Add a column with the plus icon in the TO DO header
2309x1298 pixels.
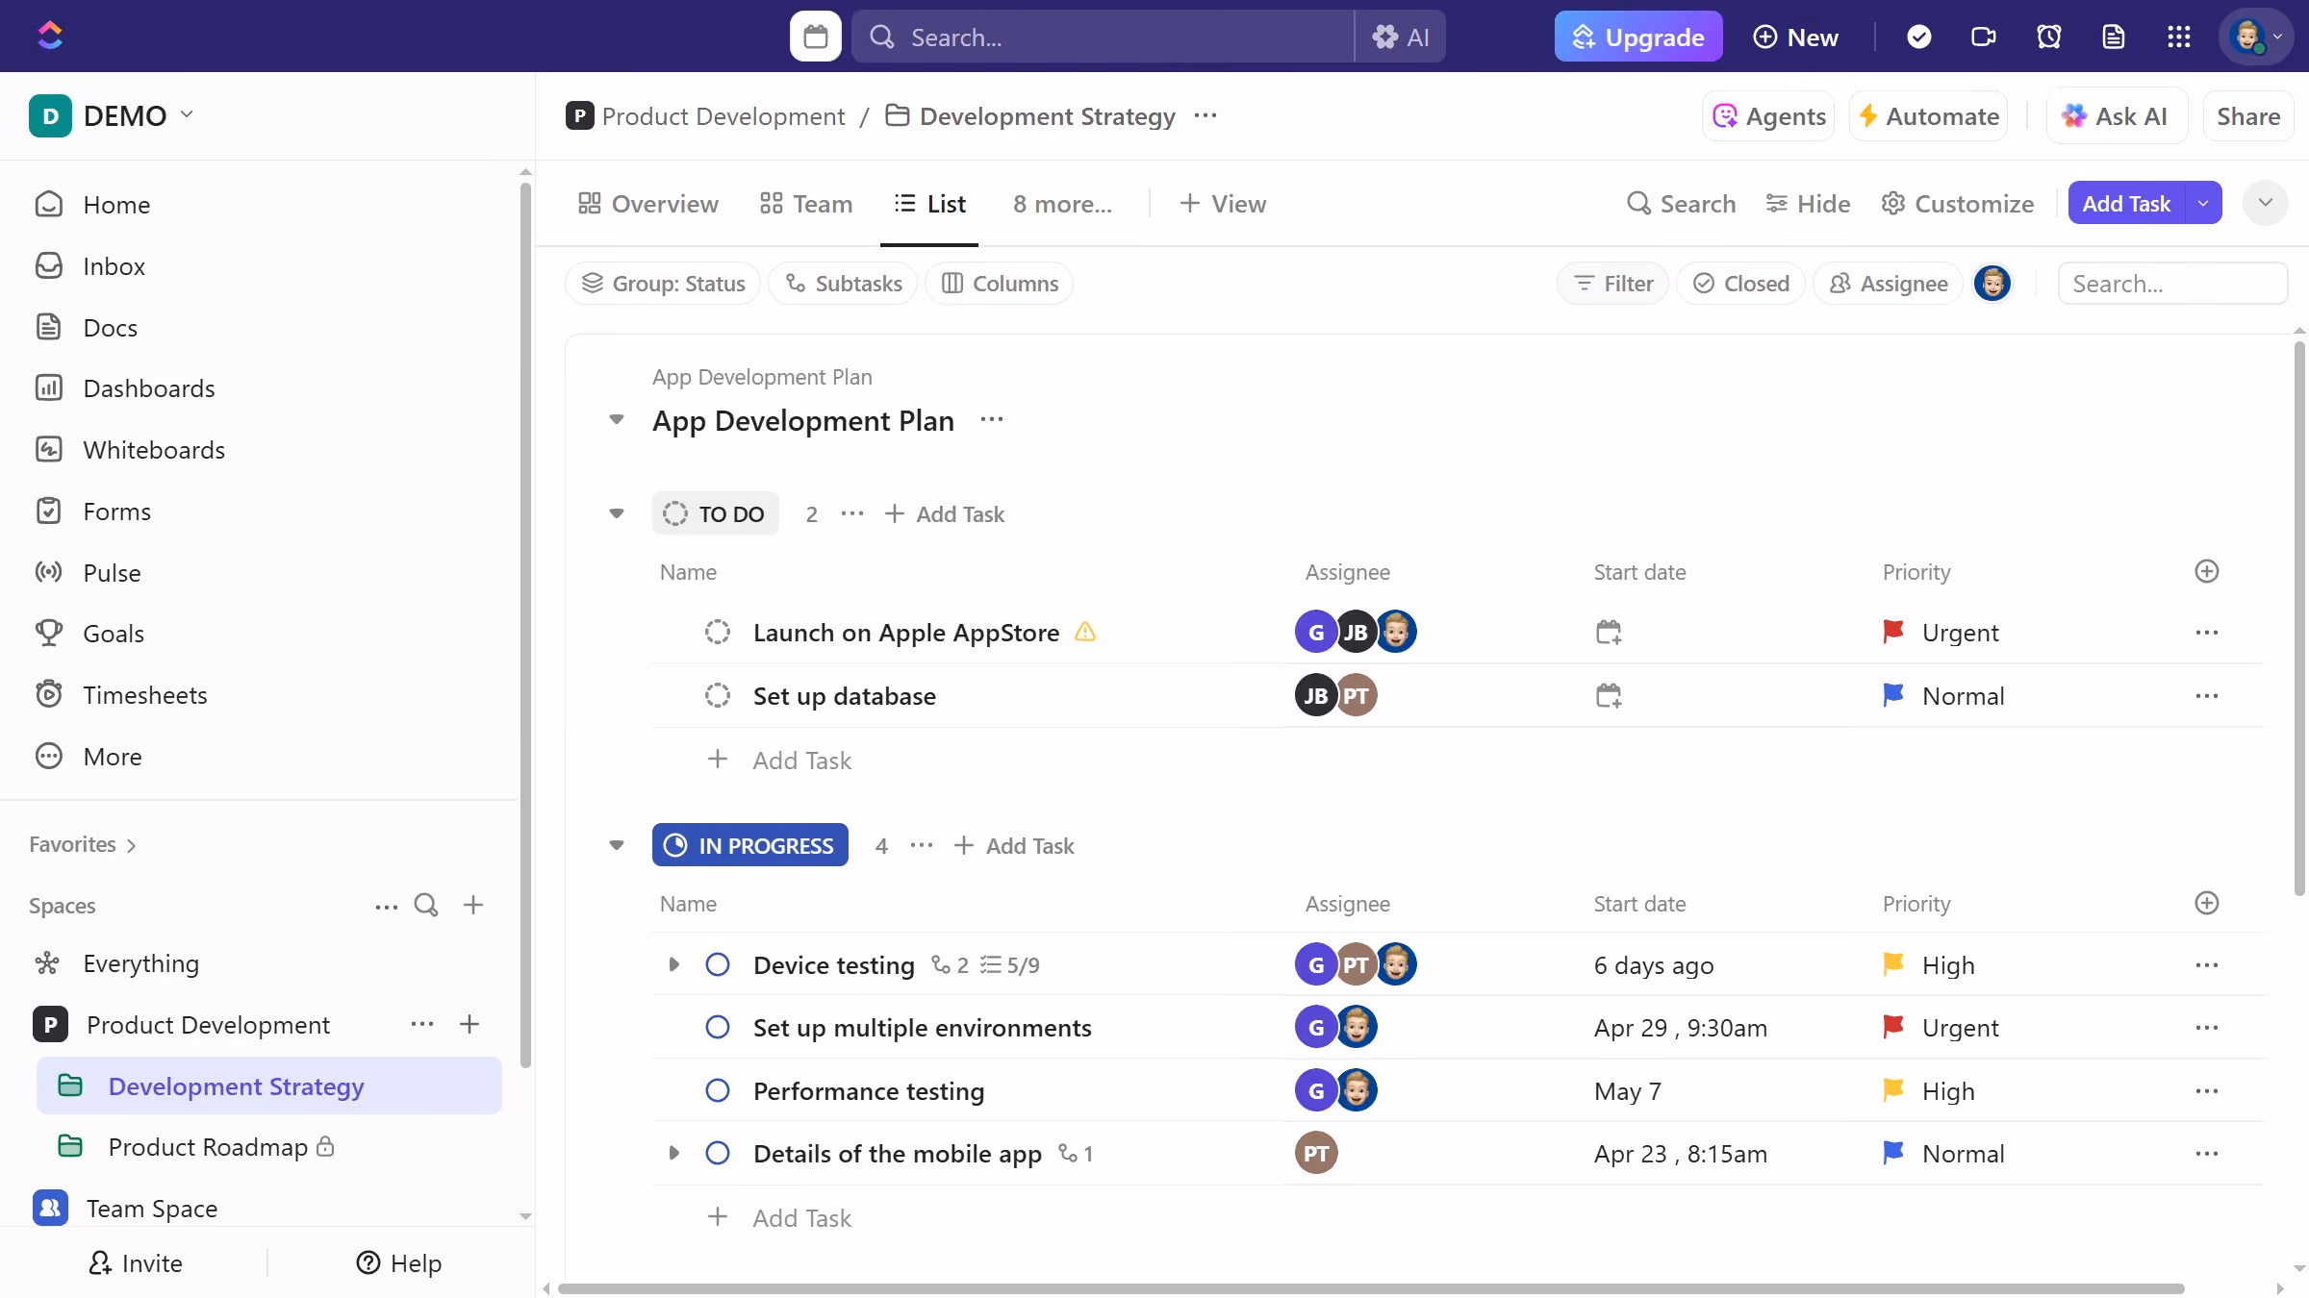tap(2207, 571)
